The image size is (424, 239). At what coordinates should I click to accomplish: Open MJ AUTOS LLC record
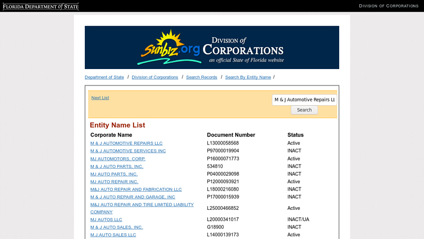pyautogui.click(x=106, y=219)
